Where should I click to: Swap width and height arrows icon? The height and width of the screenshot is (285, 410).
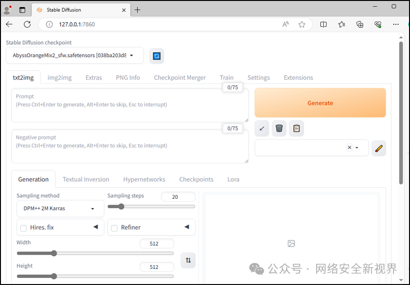(x=188, y=260)
